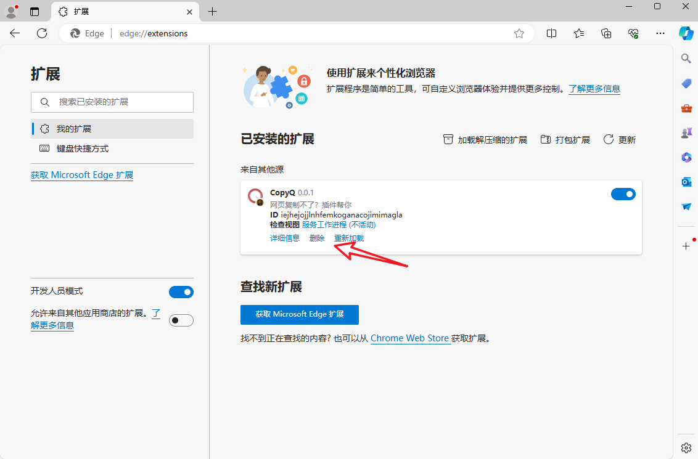The height and width of the screenshot is (459, 698).
Task: Click the blue 获取 Microsoft Edge 扩展 button
Action: [x=300, y=314]
